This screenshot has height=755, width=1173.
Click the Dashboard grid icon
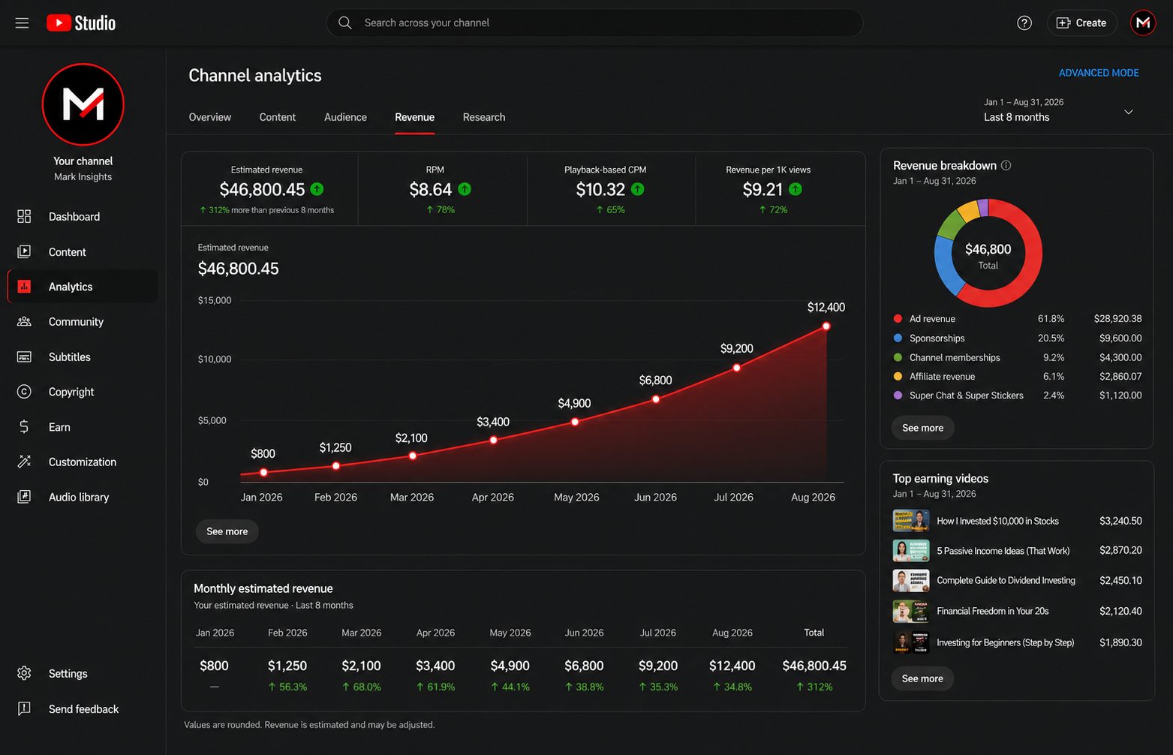click(24, 217)
